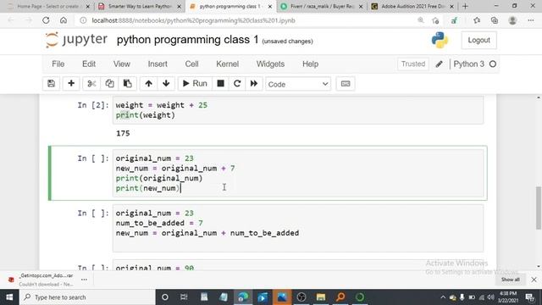The width and height of the screenshot is (542, 305).
Task: Click the Python 3 kernel status circle
Action: (x=493, y=64)
